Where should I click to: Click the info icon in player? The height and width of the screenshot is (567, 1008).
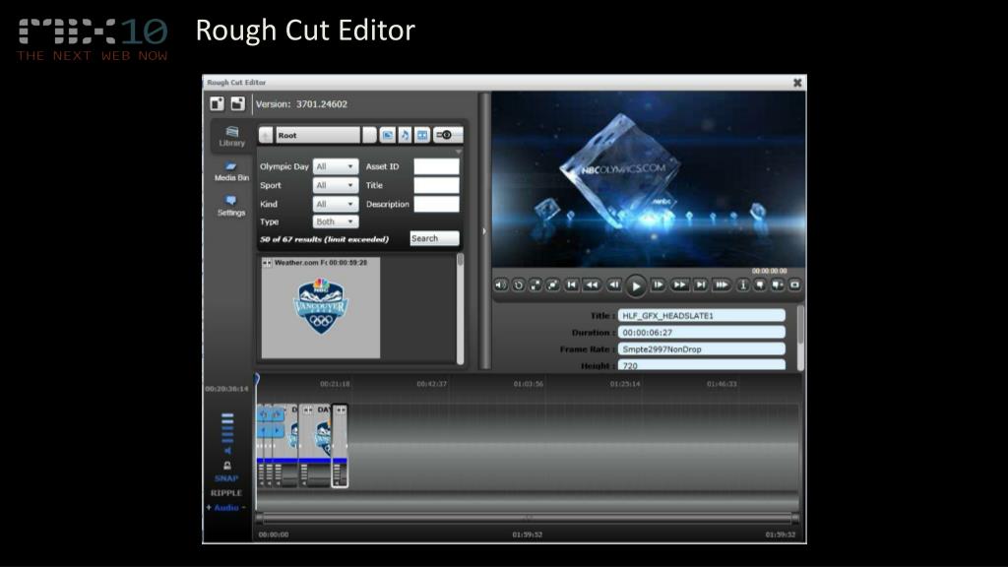coord(742,284)
